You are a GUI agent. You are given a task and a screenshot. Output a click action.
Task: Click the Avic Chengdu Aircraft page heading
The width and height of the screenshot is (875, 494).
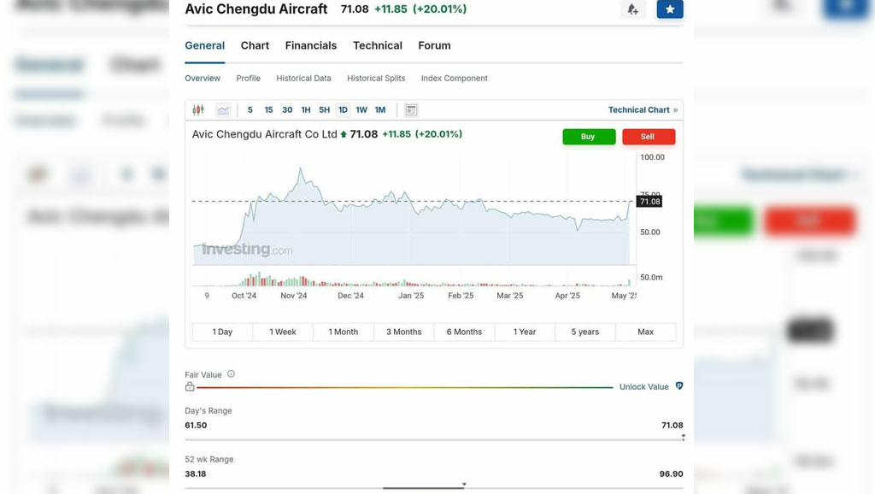pyautogui.click(x=256, y=9)
